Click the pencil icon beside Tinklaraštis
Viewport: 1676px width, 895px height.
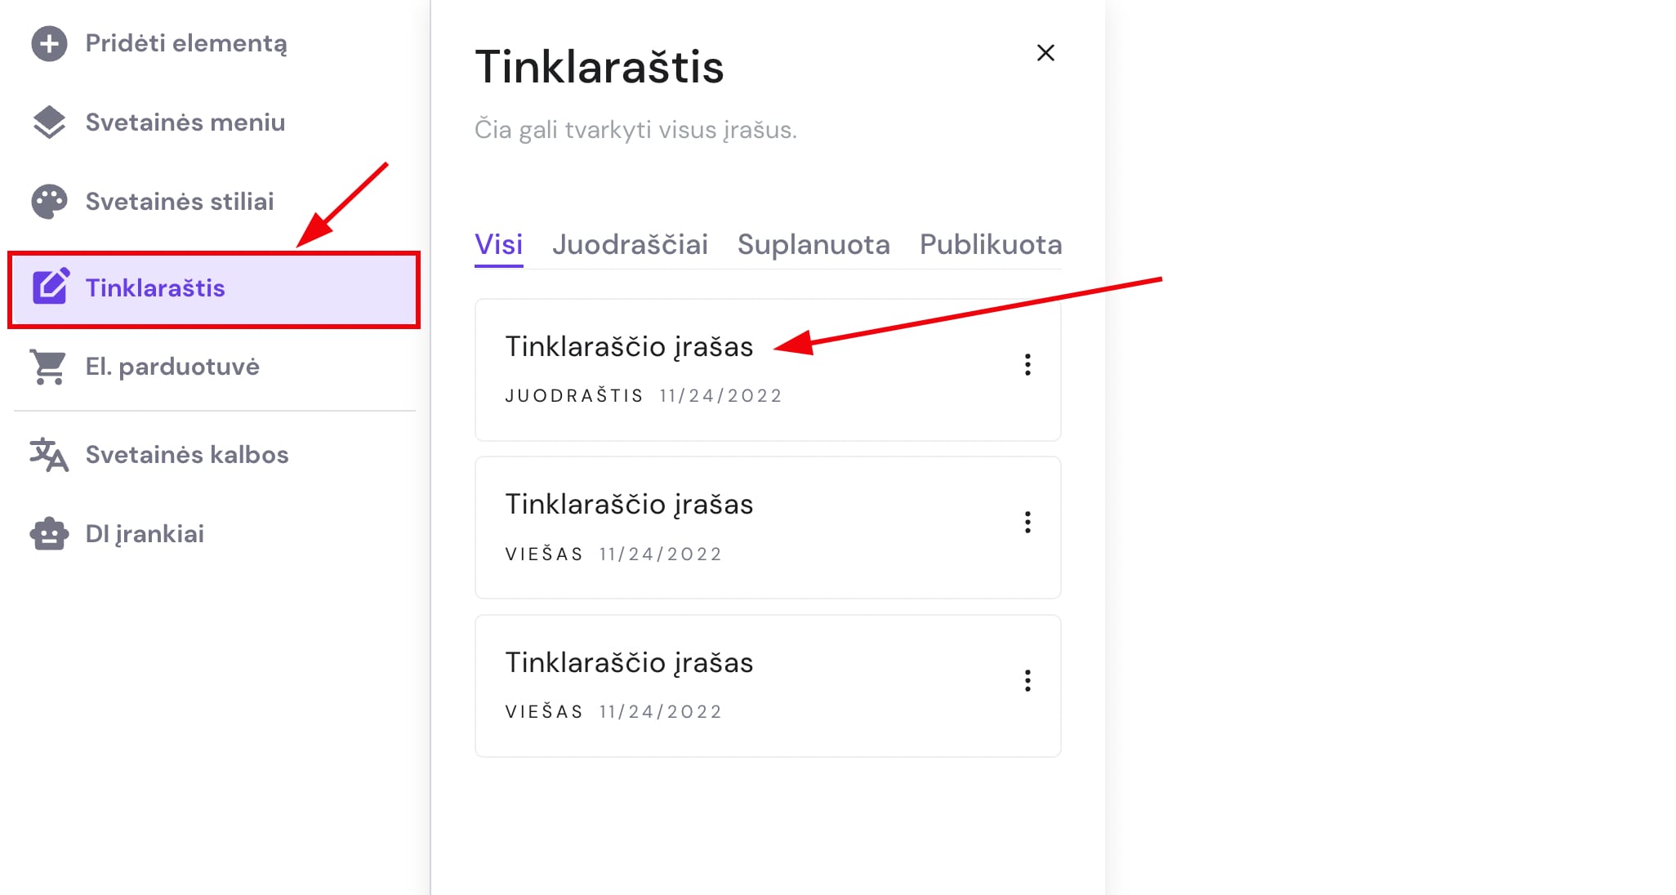[51, 287]
